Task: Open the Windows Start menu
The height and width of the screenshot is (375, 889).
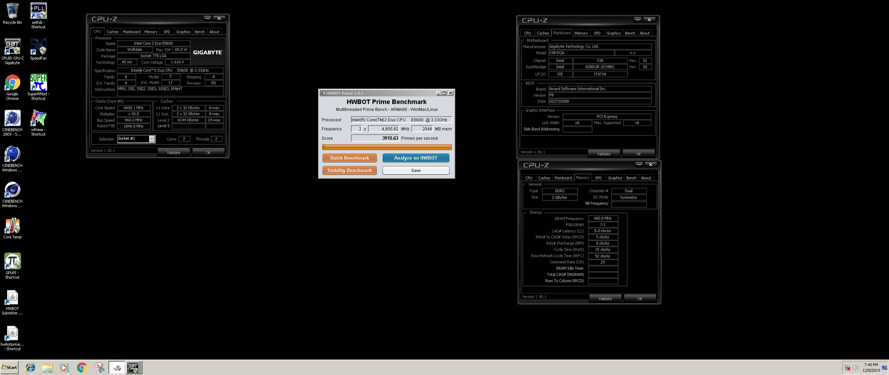Action: pos(9,368)
